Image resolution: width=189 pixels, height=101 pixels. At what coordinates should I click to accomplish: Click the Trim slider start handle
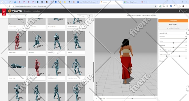coord(167,56)
